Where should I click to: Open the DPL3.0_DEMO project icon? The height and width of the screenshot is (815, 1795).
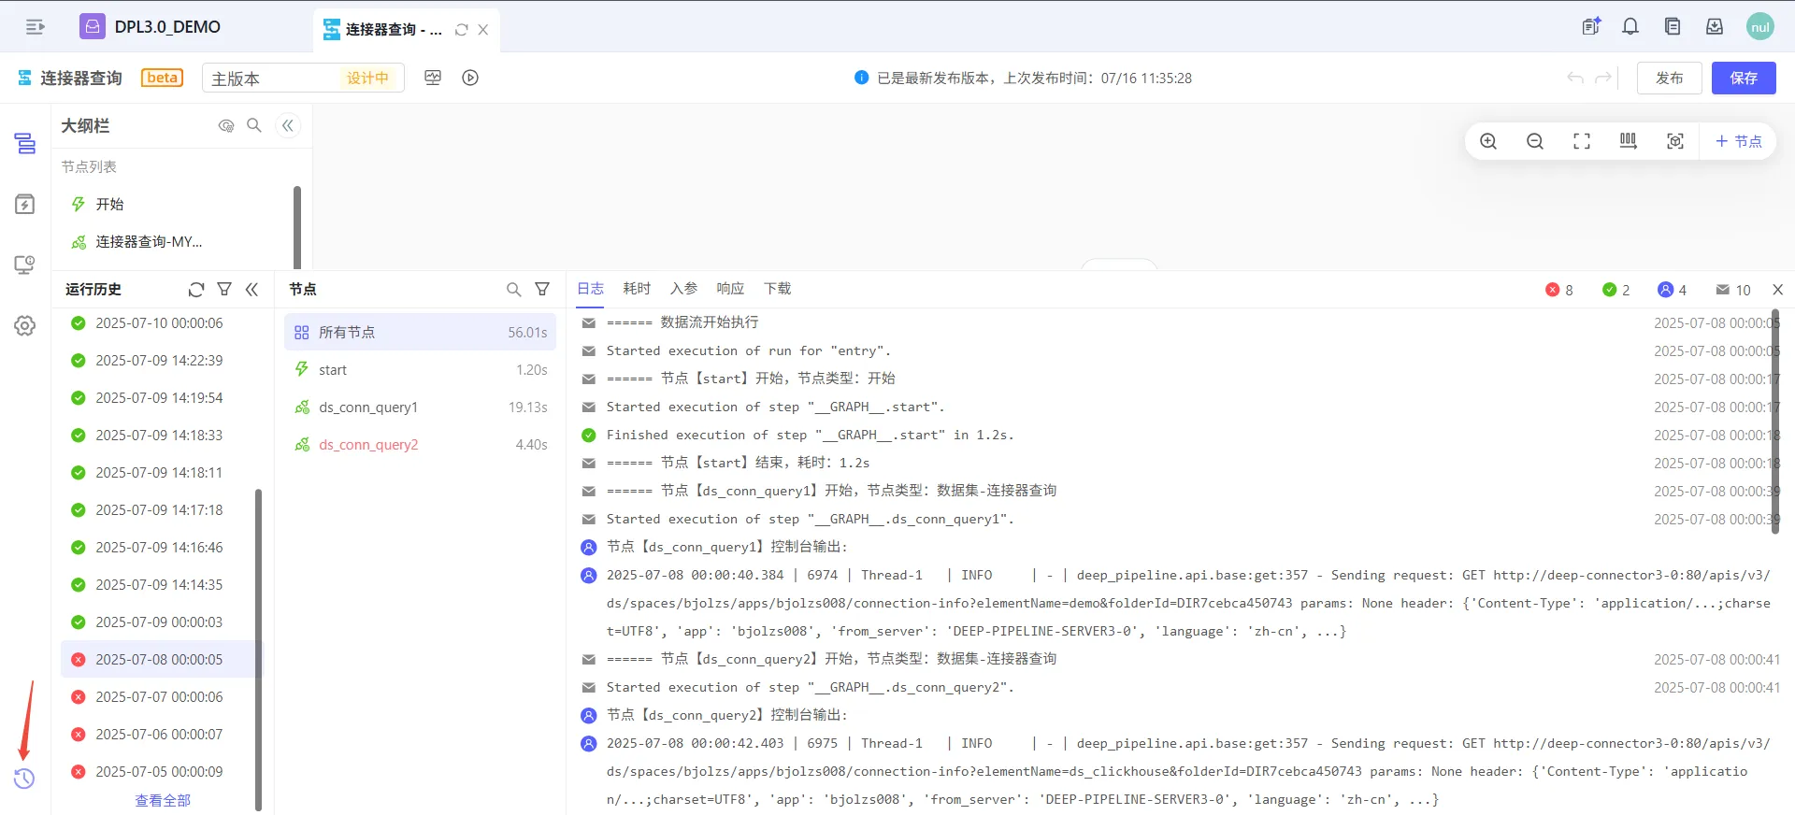pos(93,26)
